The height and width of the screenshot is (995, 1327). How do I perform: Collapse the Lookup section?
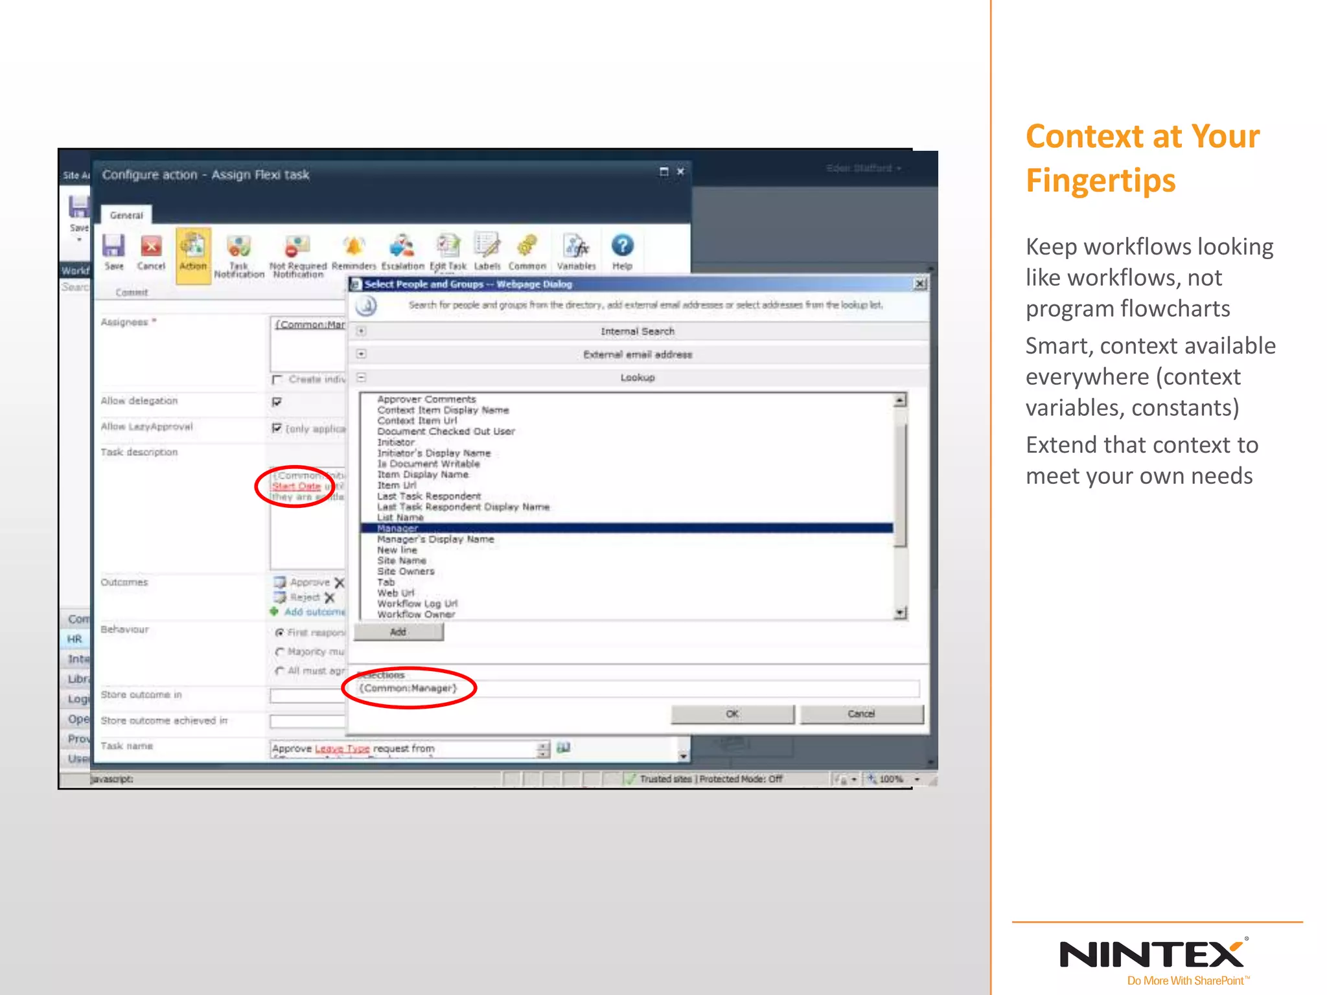tap(362, 377)
